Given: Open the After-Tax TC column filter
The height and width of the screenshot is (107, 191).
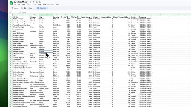Looking at the screenshot, I should pyautogui.click(x=80, y=17).
